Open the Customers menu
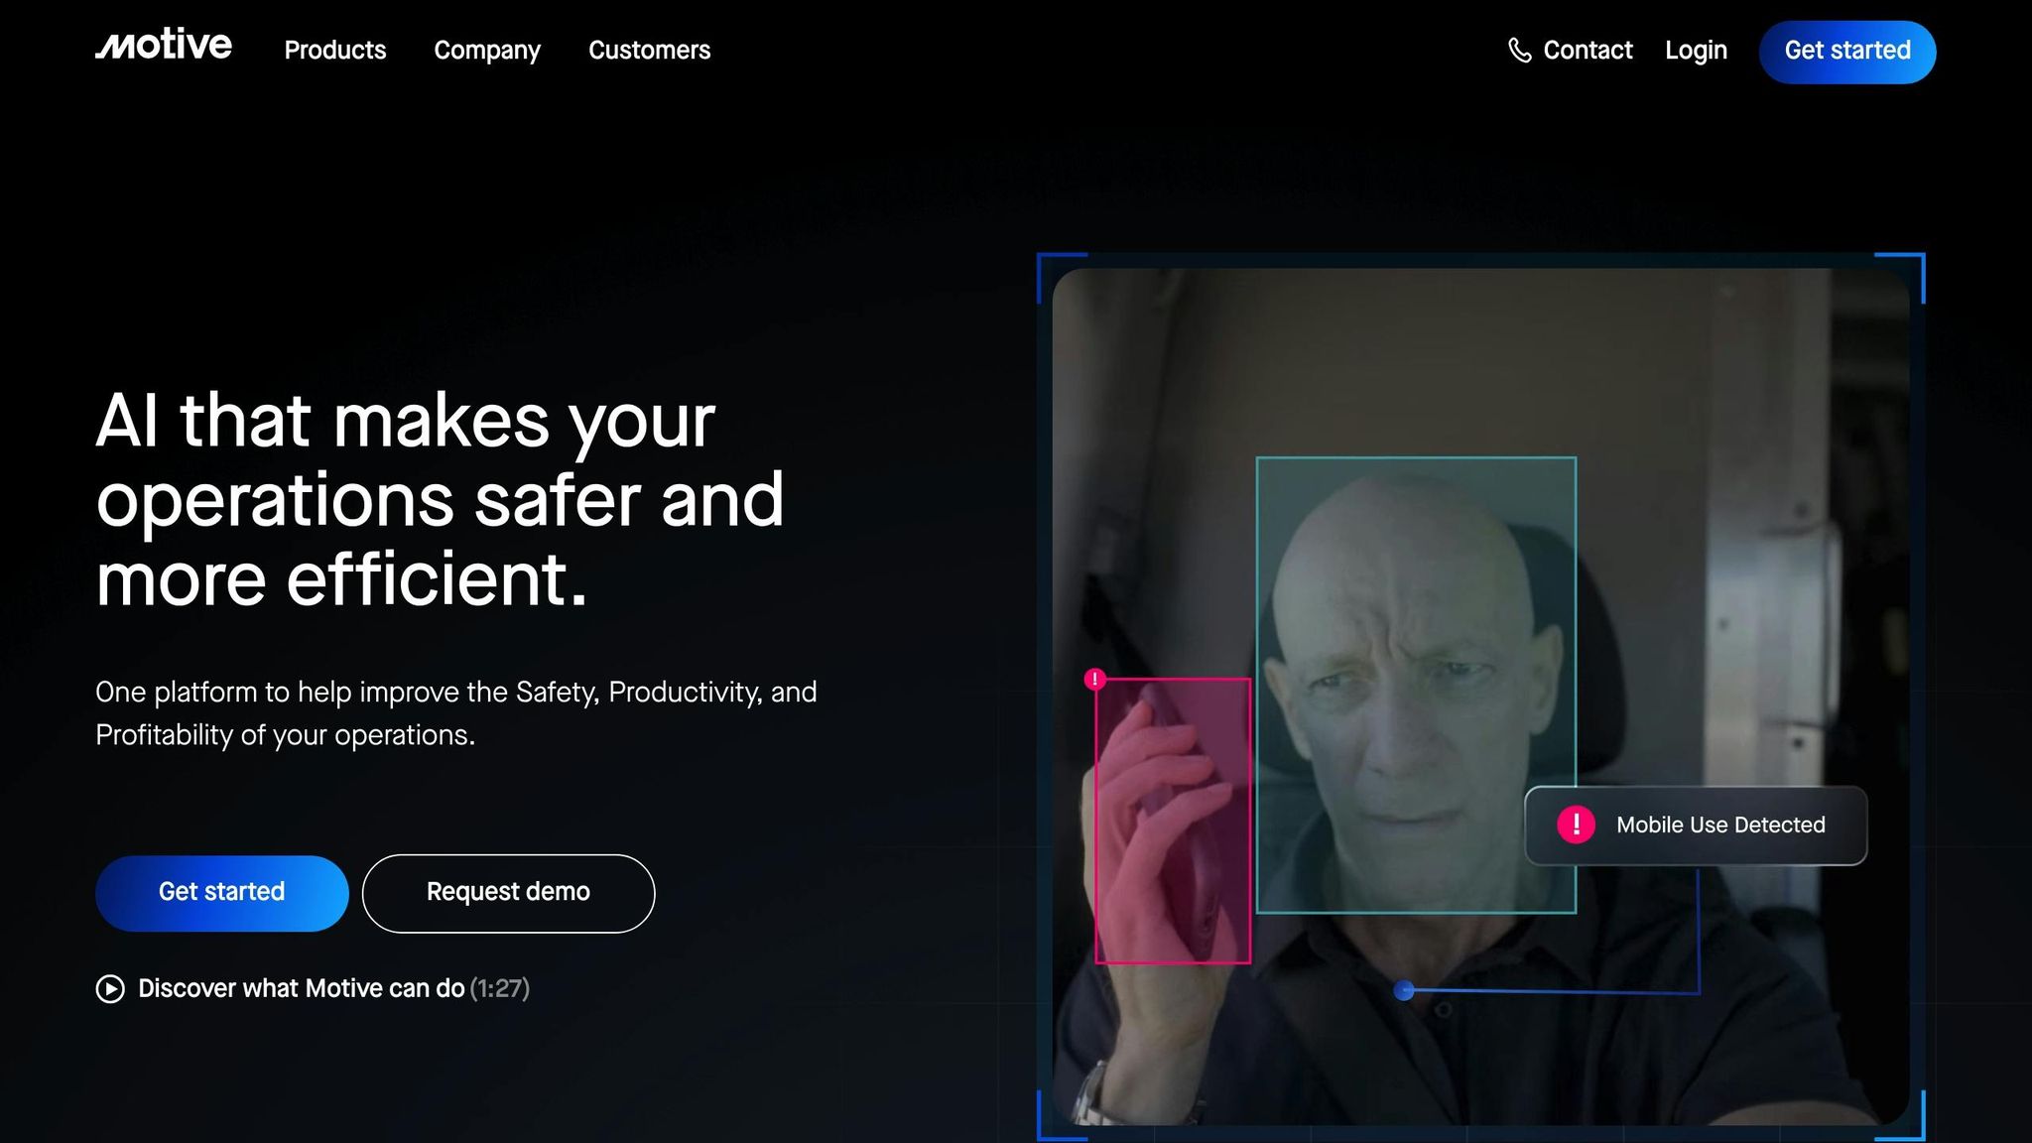2032x1143 pixels. click(x=649, y=50)
